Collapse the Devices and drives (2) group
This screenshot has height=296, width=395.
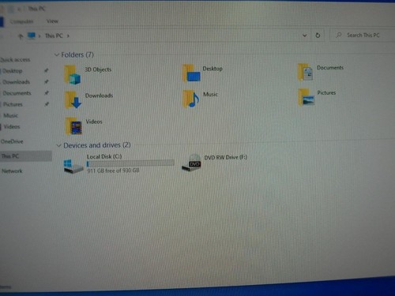coord(59,145)
